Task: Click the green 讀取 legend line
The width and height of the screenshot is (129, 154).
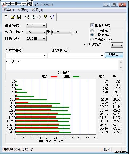Action: pyautogui.click(x=76, y=77)
